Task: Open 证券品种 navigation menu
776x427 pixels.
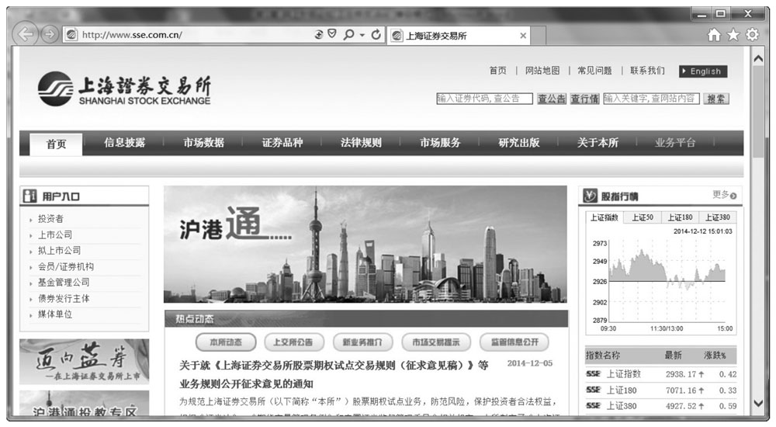Action: tap(282, 143)
